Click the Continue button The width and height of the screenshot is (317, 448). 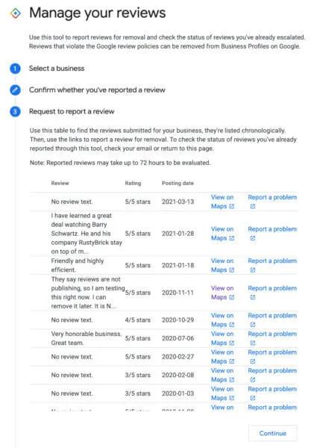pyautogui.click(x=272, y=433)
